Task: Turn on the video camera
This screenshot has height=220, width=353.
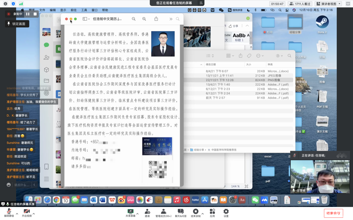Action: pos(27,213)
